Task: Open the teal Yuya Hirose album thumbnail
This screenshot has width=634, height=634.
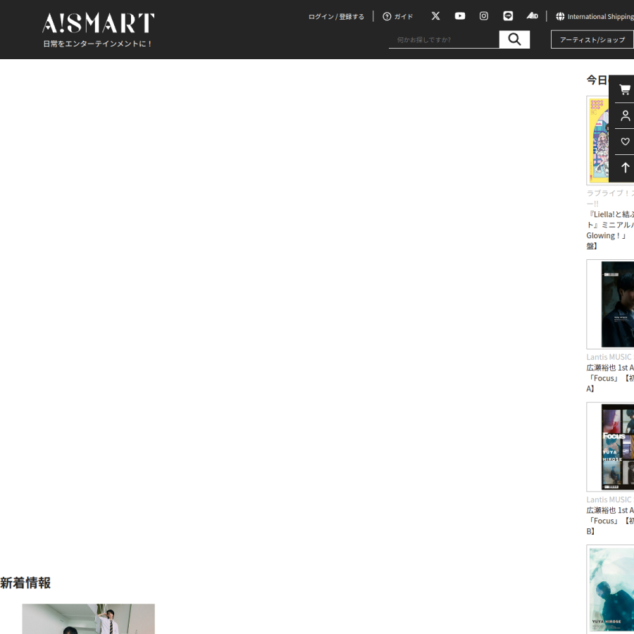Action: click(610, 589)
